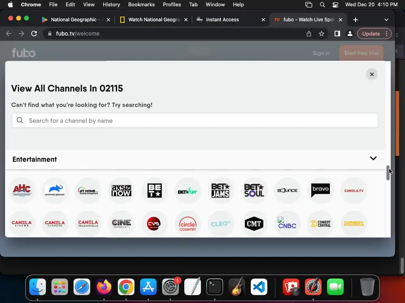
Task: Open the BET Jams channel logo
Action: [221, 191]
